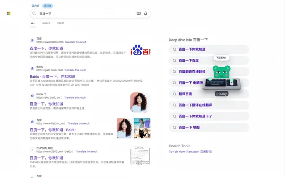Click the site name 'baidu.cn'
This screenshot has height=178, width=285.
(x=41, y=94)
